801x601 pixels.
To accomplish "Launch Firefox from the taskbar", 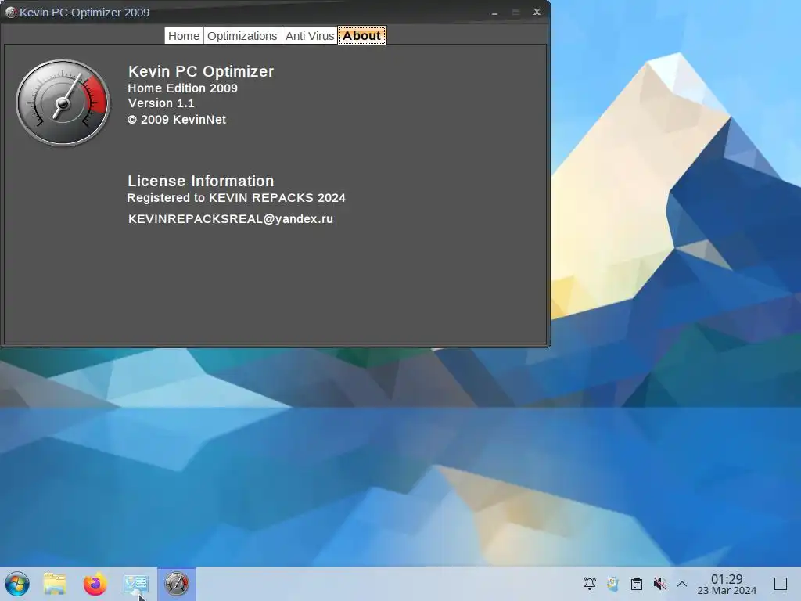I will (x=95, y=584).
